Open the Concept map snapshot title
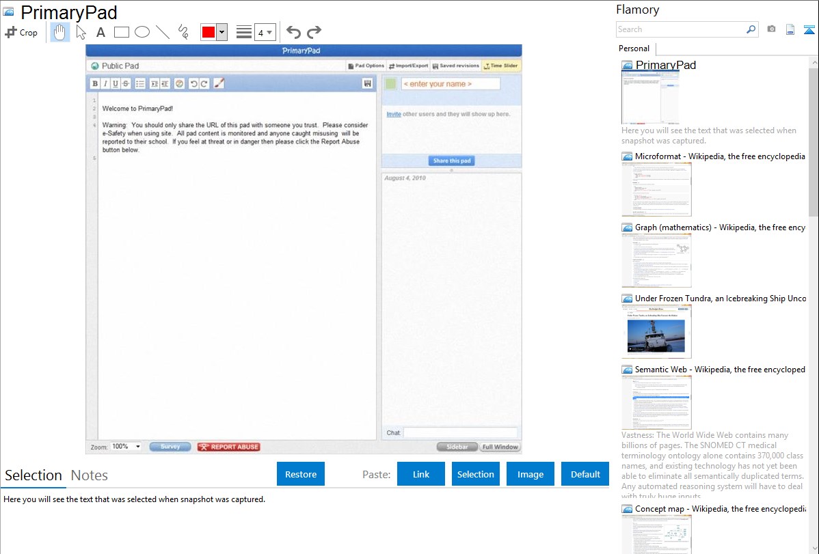The height and width of the screenshot is (554, 819). tap(720, 508)
